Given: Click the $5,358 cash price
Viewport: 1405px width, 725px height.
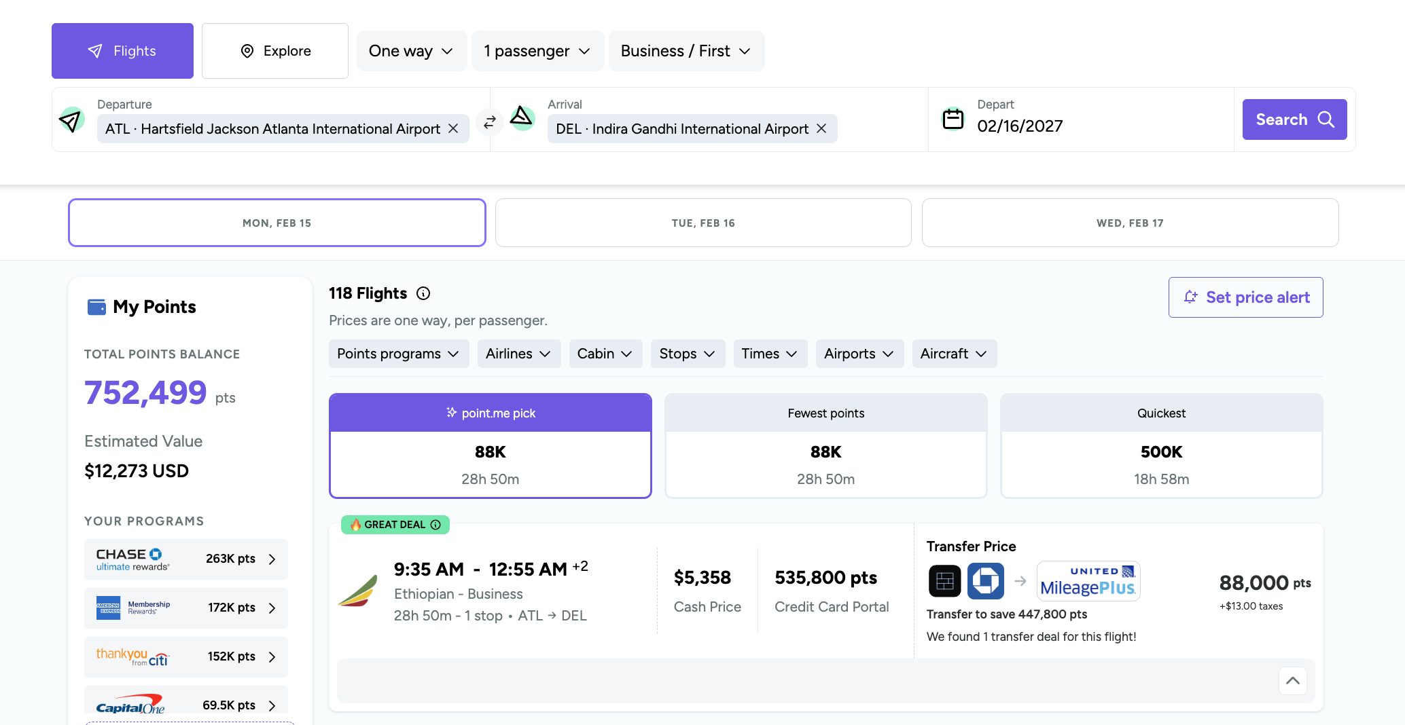Looking at the screenshot, I should pyautogui.click(x=702, y=578).
